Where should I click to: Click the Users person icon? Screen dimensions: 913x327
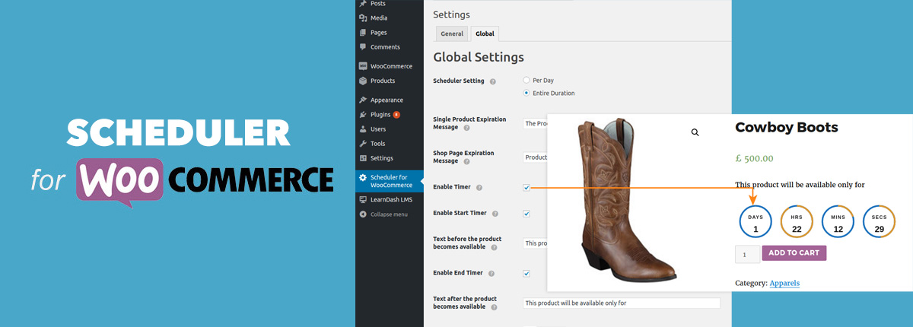click(x=363, y=129)
